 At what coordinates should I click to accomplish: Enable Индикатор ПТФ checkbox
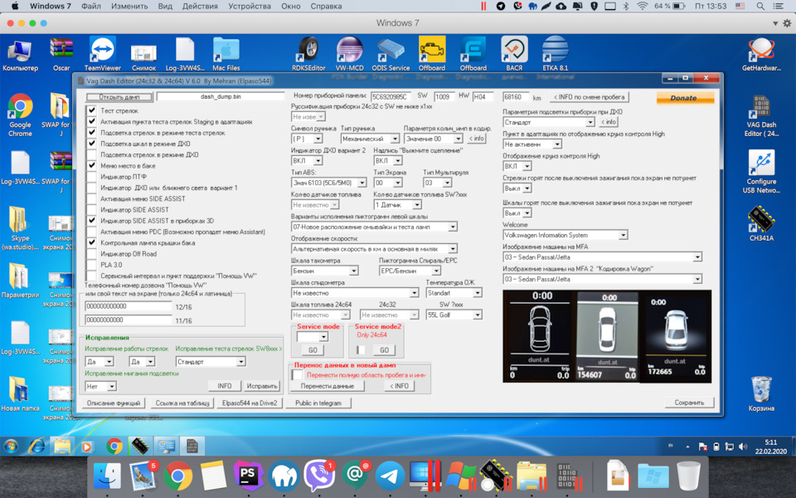click(91, 177)
